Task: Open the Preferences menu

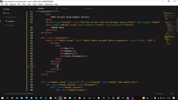Action: coord(49,4)
